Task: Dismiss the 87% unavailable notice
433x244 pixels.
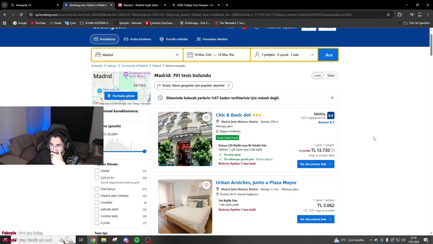Action: coord(332,98)
